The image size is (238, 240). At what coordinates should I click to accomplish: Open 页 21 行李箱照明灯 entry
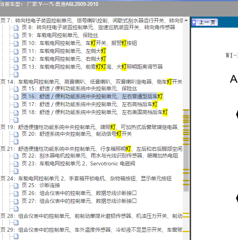(92, 149)
